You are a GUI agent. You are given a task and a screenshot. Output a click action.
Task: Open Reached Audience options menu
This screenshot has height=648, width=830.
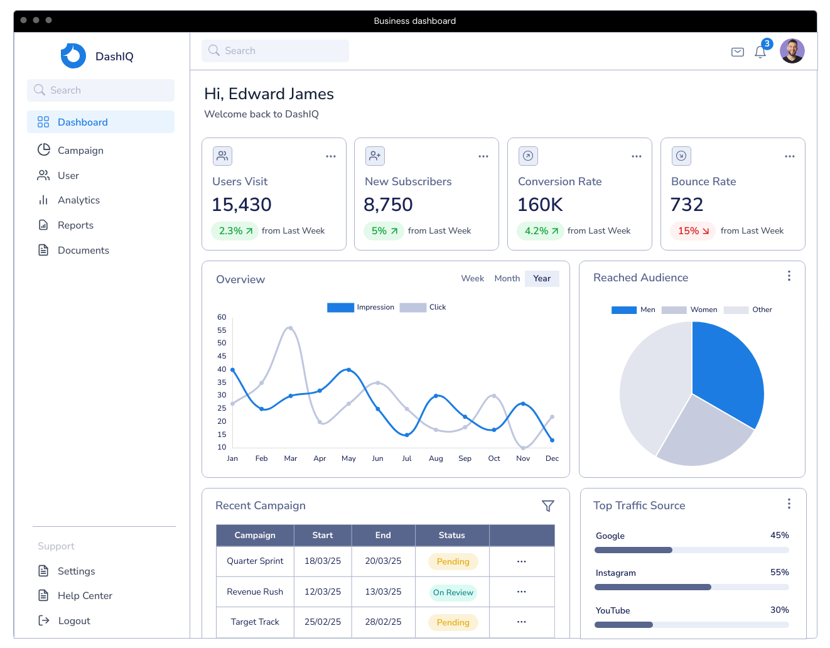[x=789, y=276]
